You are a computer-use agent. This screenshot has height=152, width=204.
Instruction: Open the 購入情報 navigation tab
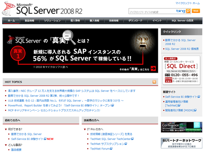(x=95, y=21)
